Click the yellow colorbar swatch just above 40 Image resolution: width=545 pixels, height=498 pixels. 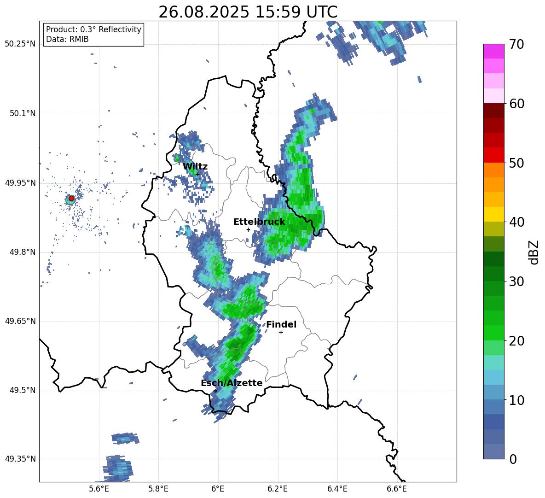tap(493, 214)
